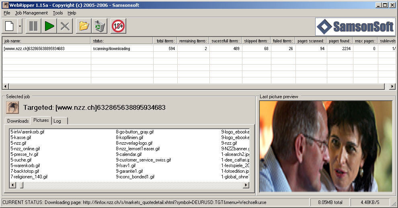The height and width of the screenshot is (208, 398).
Task: Click the pictures list scrollbar thumb
Action: (x=22, y=185)
